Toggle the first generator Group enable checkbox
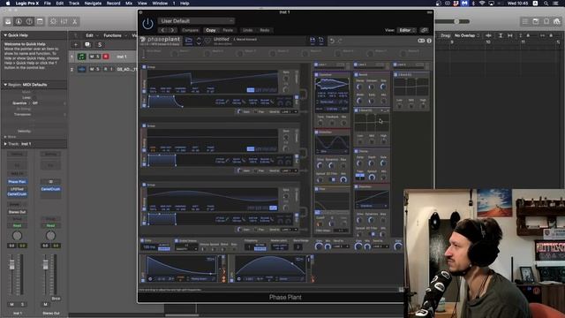565x318 pixels. [144, 67]
